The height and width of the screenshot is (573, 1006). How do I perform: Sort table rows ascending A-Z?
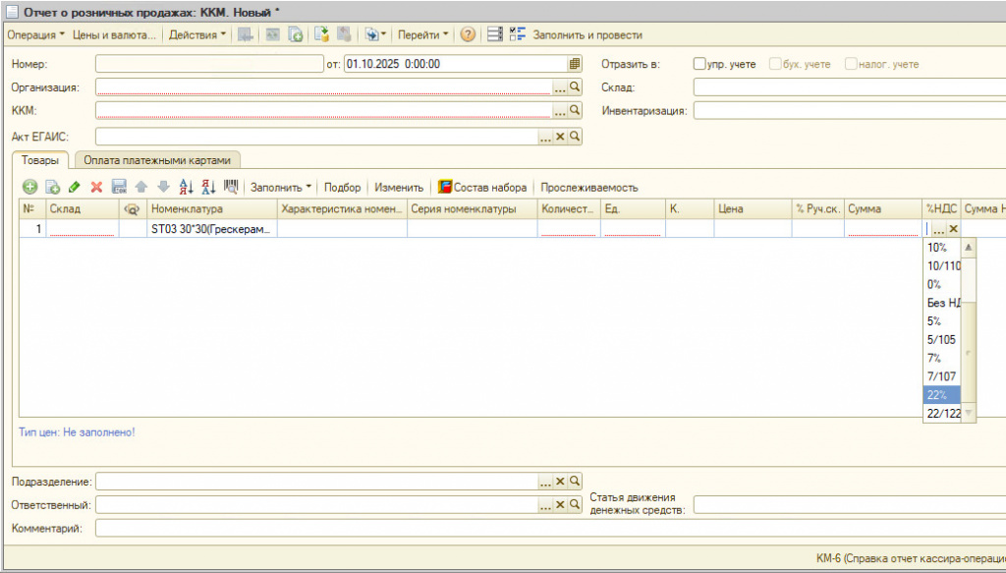tap(187, 187)
